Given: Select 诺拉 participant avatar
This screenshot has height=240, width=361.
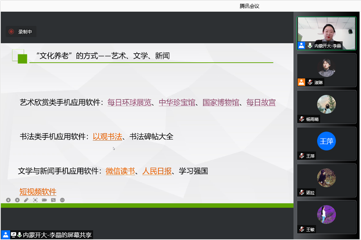Looking at the screenshot, I should (326, 178).
